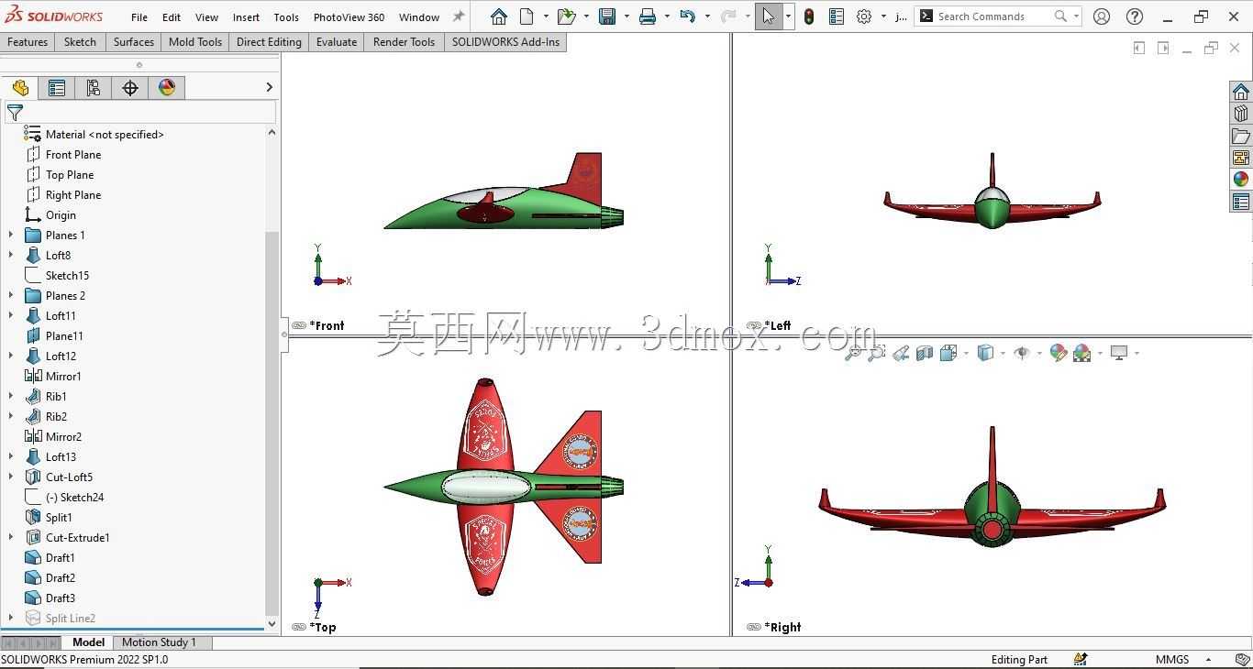Screen dimensions: 1253x669
Task: Switch to the Evaluate tab
Action: [337, 42]
